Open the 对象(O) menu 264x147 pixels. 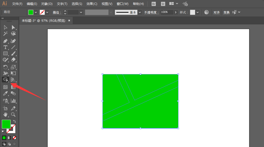[47, 4]
